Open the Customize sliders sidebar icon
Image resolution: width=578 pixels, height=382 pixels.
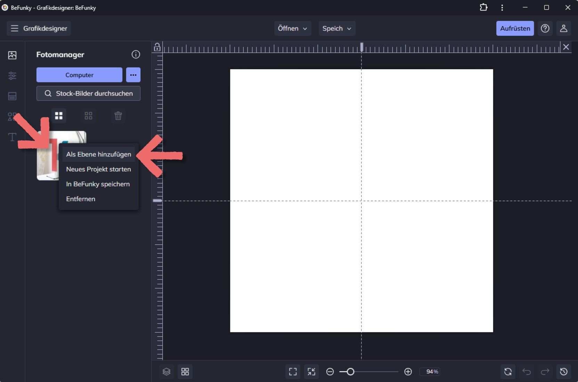click(x=12, y=75)
